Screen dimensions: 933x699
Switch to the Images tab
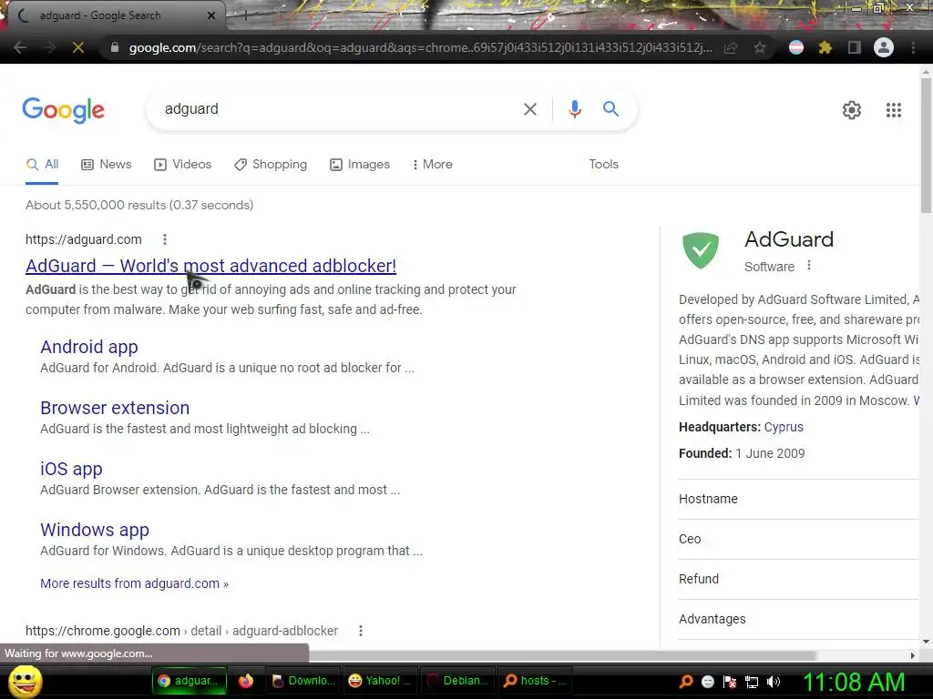[x=360, y=165]
